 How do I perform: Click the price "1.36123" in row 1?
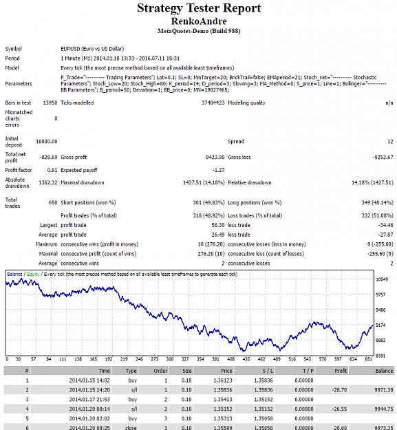tap(223, 380)
